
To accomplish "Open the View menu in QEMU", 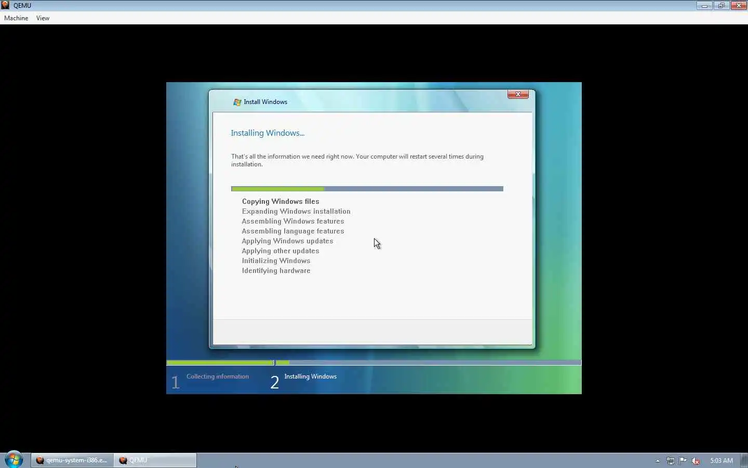I will click(43, 18).
